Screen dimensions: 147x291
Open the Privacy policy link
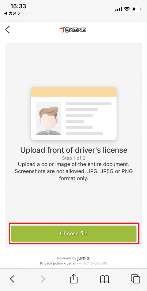[x=51, y=263]
